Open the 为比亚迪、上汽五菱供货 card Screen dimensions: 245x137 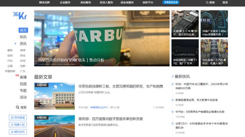click(x=214, y=53)
